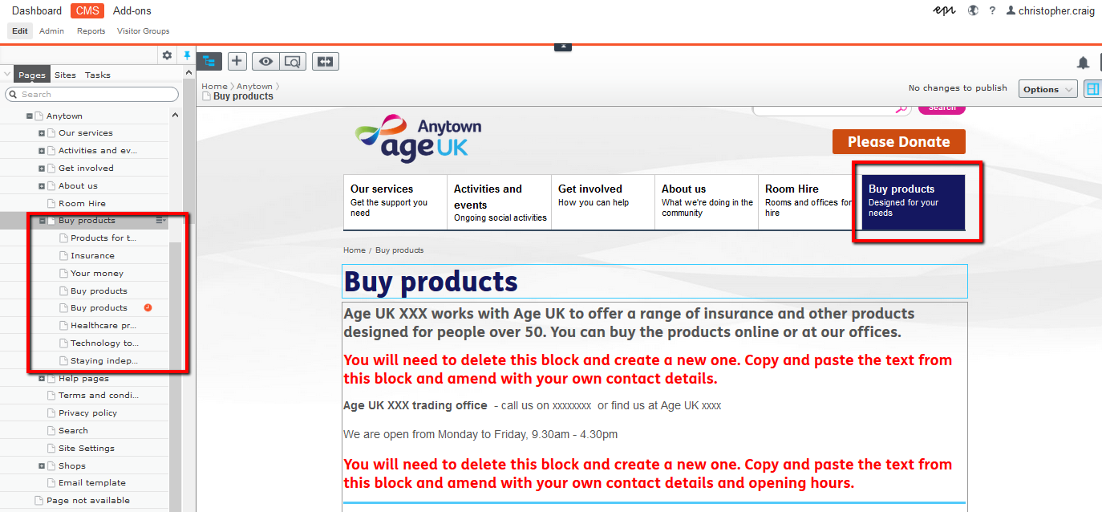Open the pane settings gear icon
This screenshot has height=512, width=1102.
tap(167, 55)
